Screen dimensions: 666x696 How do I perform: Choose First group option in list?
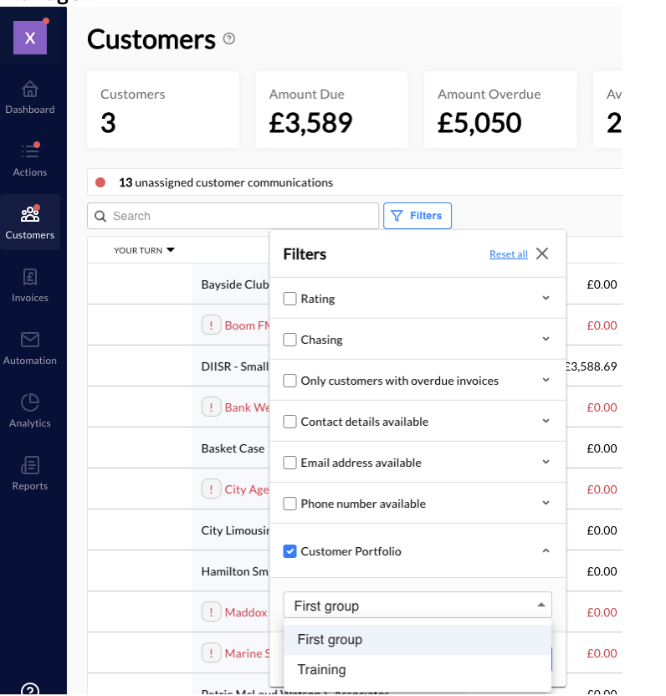click(x=330, y=640)
